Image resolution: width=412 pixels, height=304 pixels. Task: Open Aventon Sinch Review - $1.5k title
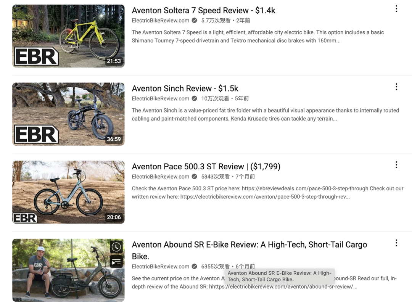(185, 88)
